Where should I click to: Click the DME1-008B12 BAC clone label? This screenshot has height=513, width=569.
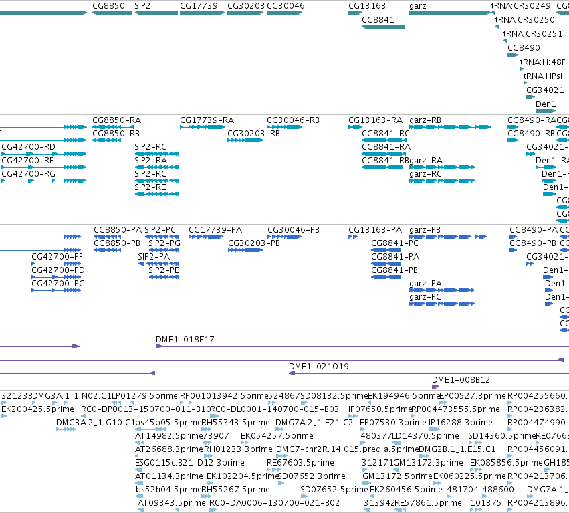pos(461,380)
